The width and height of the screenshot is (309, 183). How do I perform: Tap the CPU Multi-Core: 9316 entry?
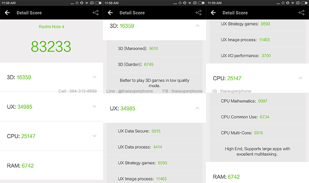(x=242, y=133)
